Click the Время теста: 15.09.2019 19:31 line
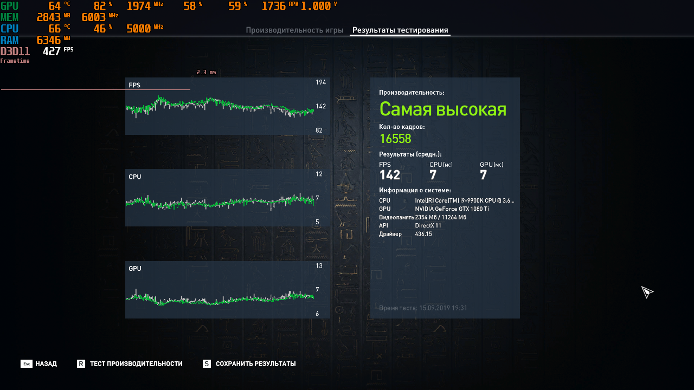The width and height of the screenshot is (694, 390). pos(423,308)
